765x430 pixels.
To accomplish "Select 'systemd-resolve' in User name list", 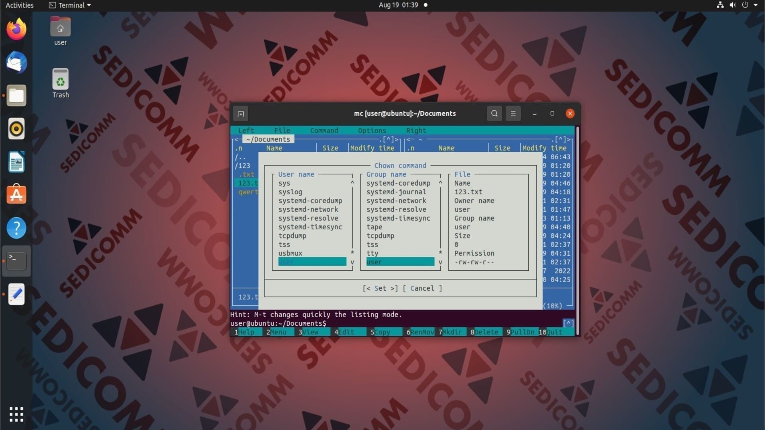I will pyautogui.click(x=308, y=218).
